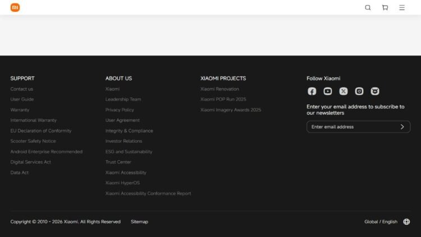
Task: Open the Xiaomi HyperOS link
Action: point(122,183)
